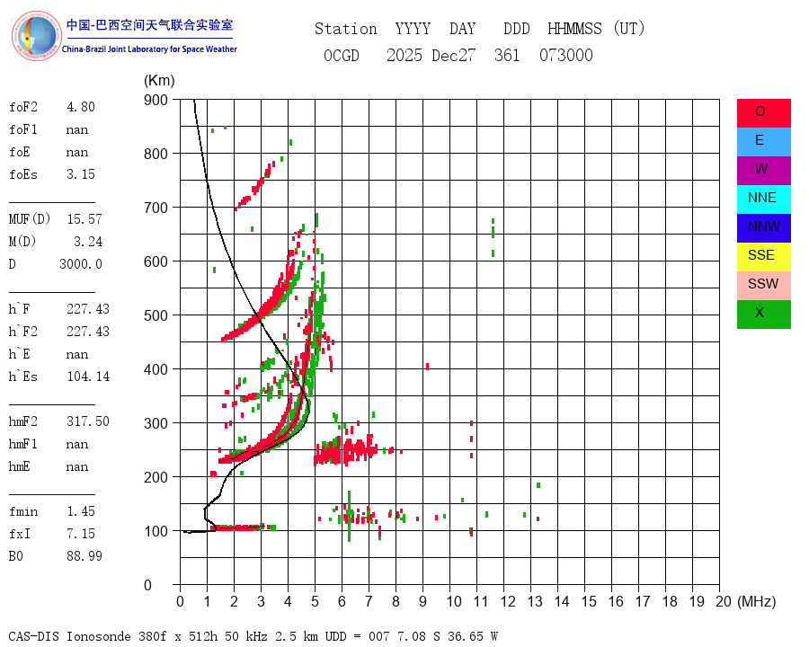Click the China-Brazil Joint Laboratory globe logo

pos(37,36)
